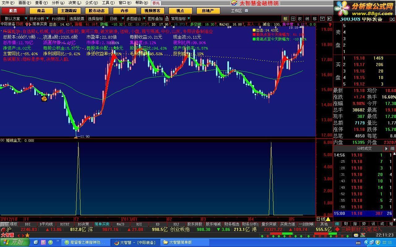Screen dimensions: 396x247
Task: Click the 移 toolbar icon
Action: pos(315,19)
